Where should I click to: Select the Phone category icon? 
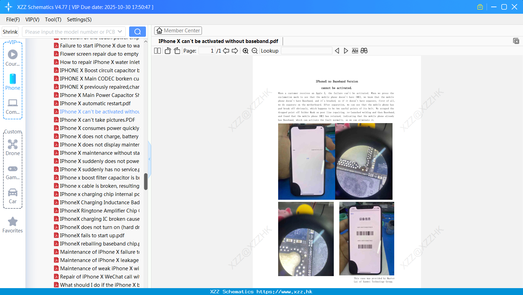click(x=13, y=82)
